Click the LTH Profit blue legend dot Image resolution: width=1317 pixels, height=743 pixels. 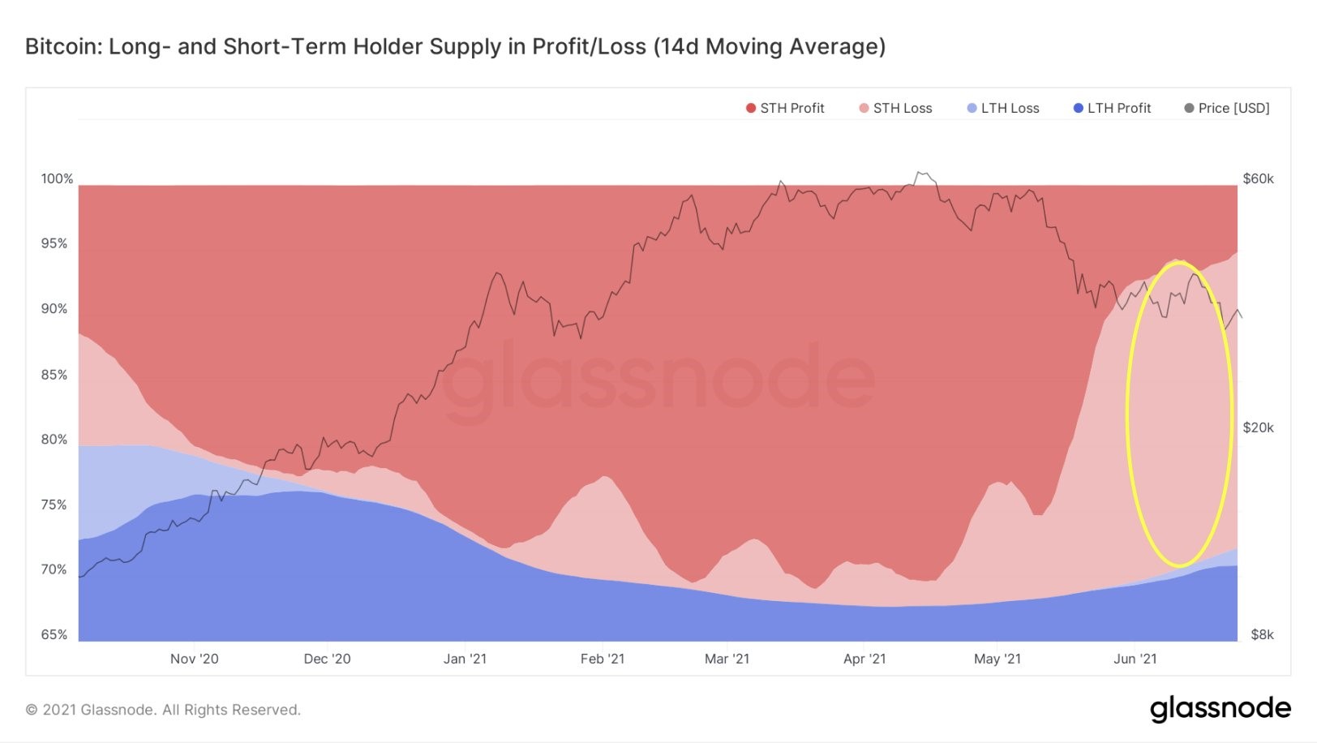click(x=1079, y=108)
